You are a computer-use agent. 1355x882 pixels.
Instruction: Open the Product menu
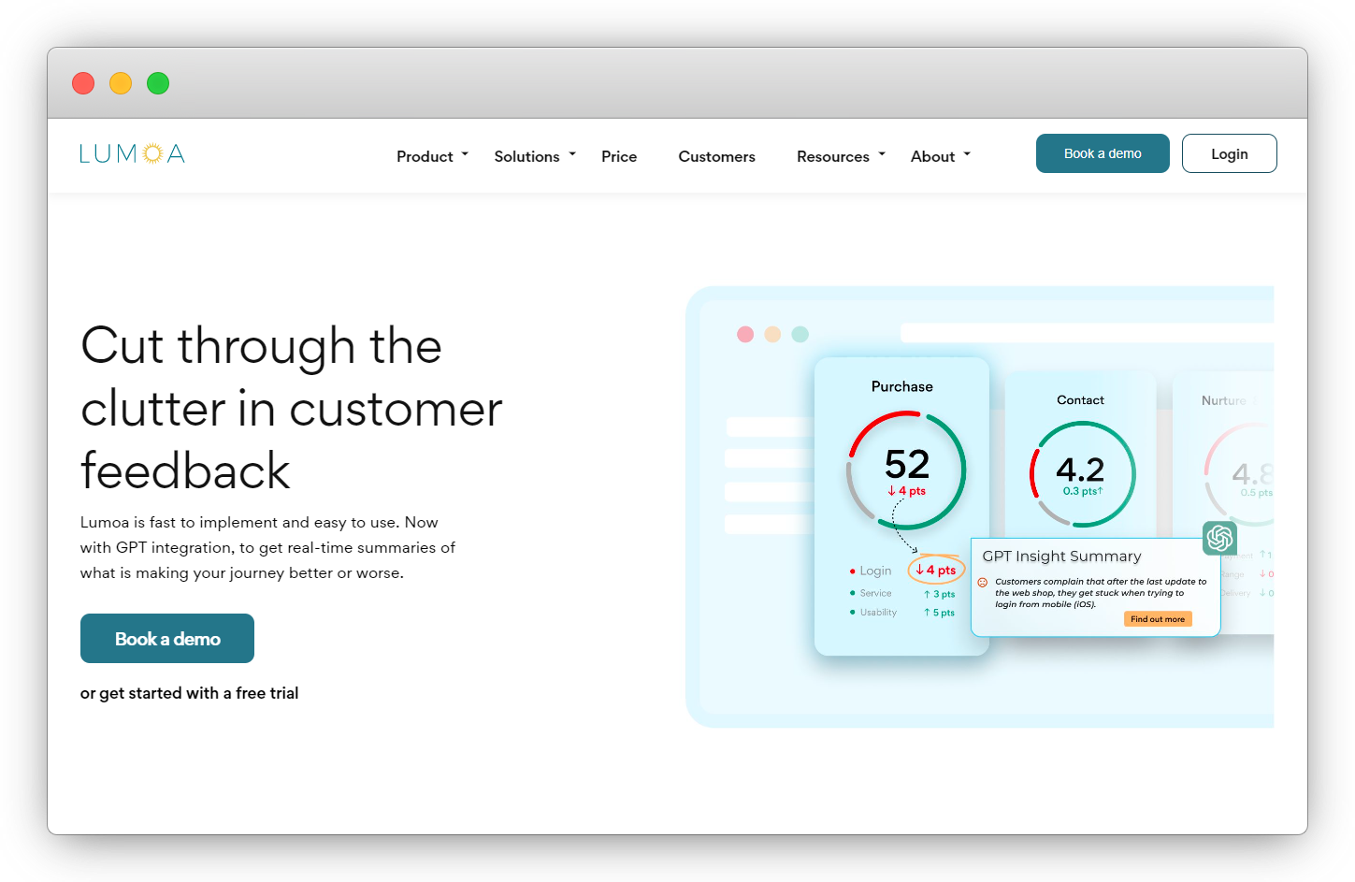[425, 156]
